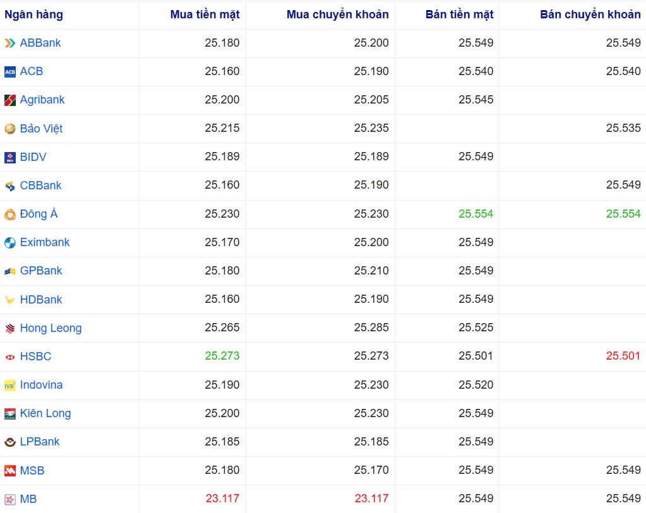646x513 pixels.
Task: Click the Đông Á bank logo icon
Action: (9, 214)
